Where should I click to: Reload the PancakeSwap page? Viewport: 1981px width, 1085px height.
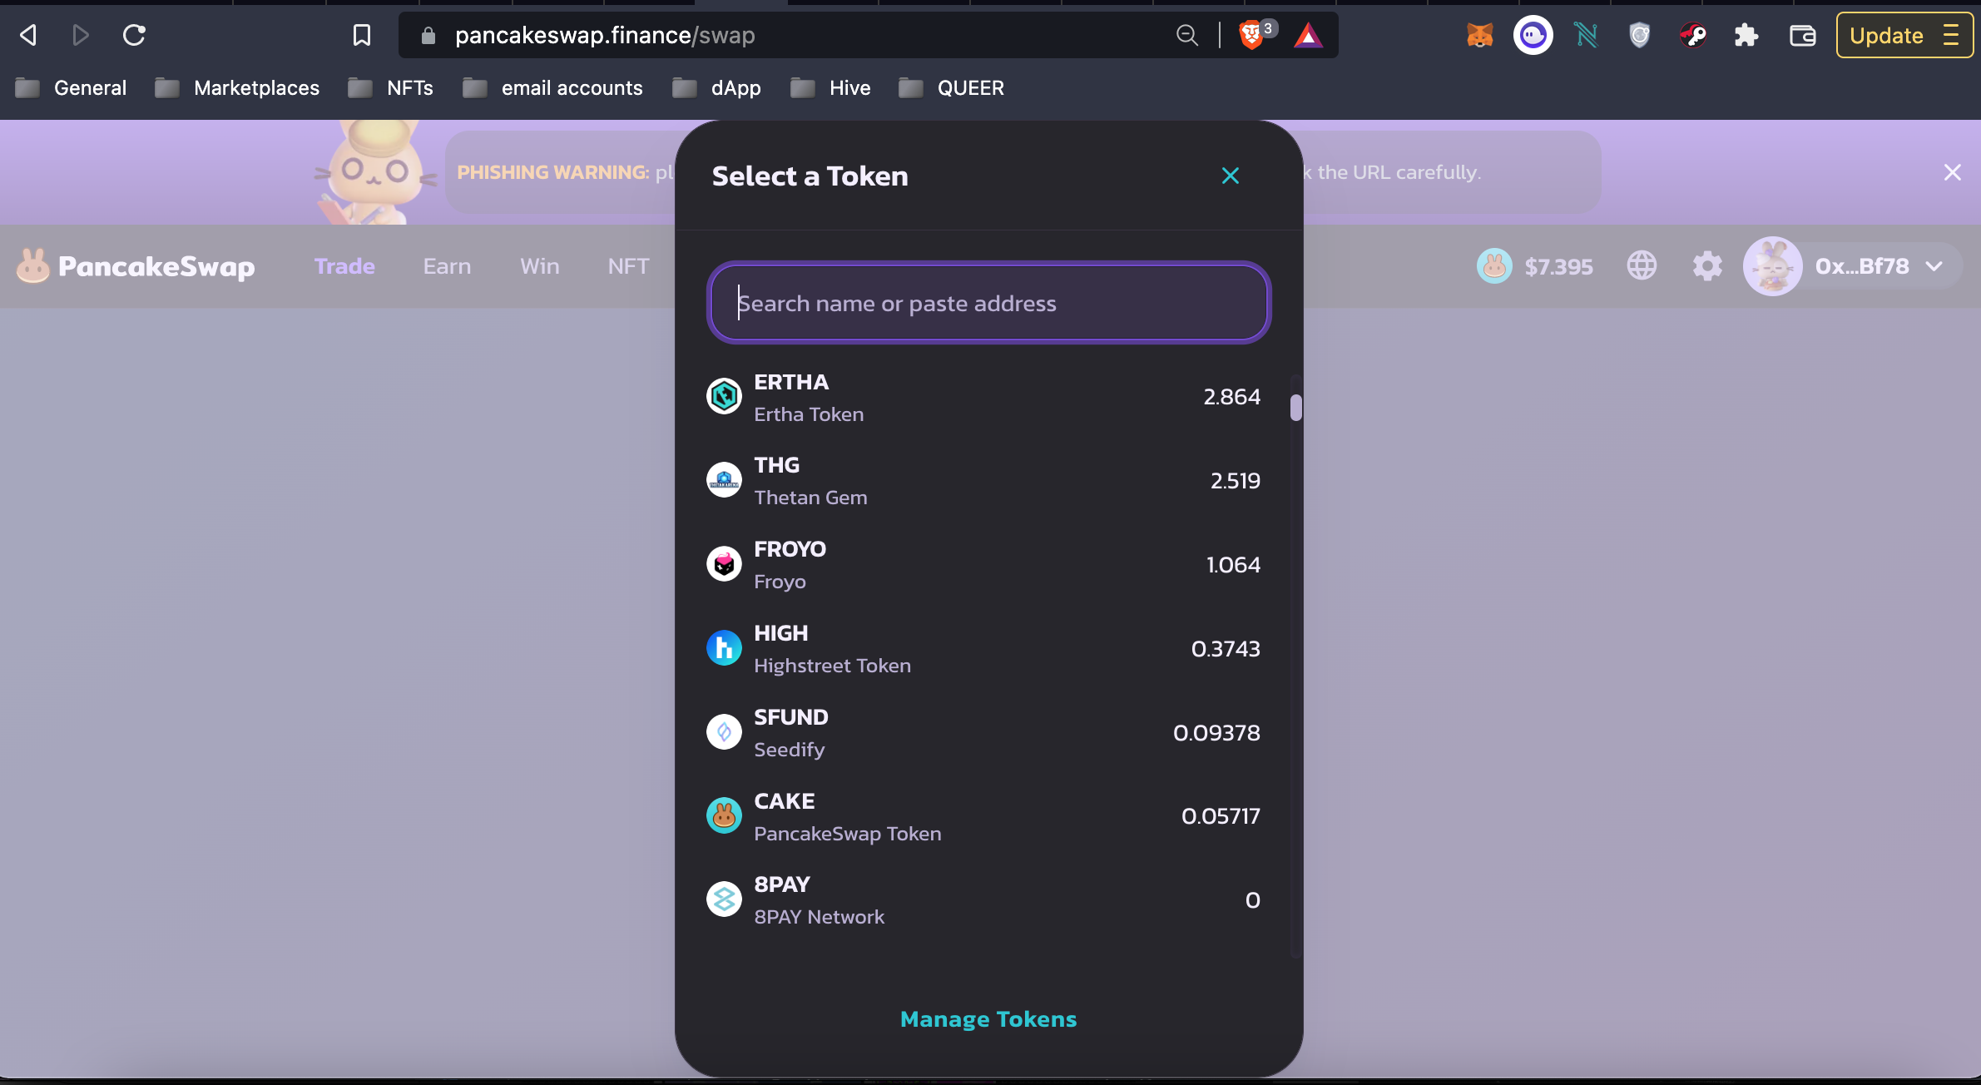(x=134, y=35)
